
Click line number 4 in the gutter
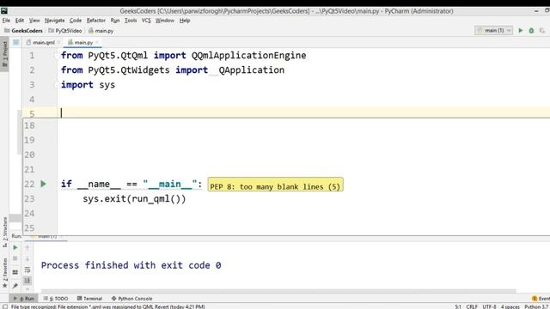(32, 100)
